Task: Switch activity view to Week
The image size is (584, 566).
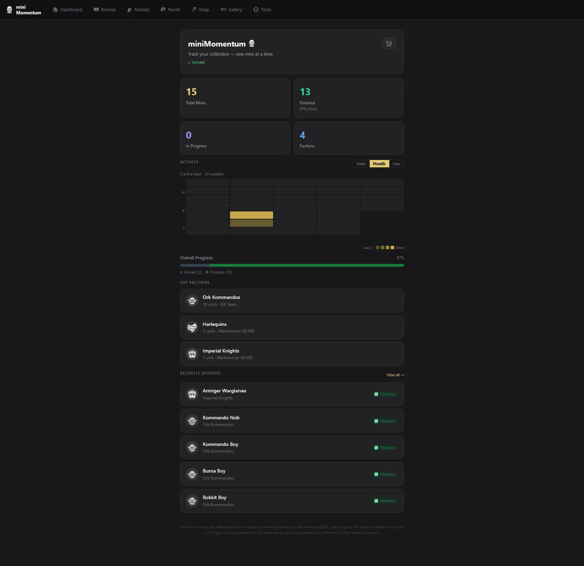Action: 361,163
